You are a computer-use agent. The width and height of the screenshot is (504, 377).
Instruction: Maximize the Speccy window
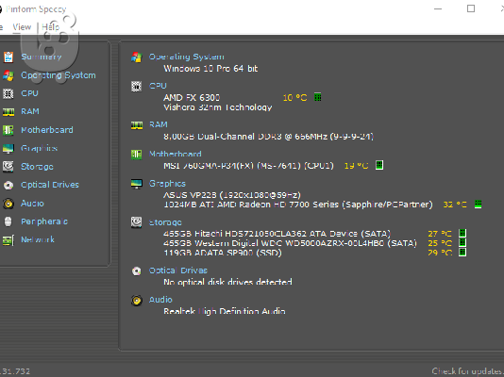[x=471, y=8]
